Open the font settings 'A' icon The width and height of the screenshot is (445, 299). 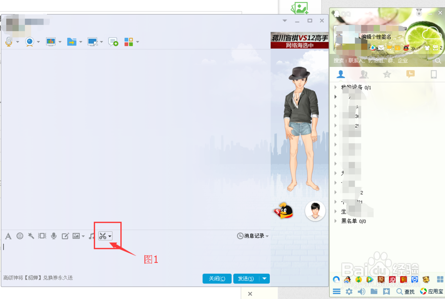[8, 236]
